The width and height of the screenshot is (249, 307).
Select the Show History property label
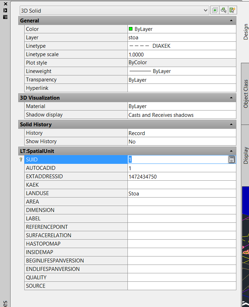[x=41, y=141]
